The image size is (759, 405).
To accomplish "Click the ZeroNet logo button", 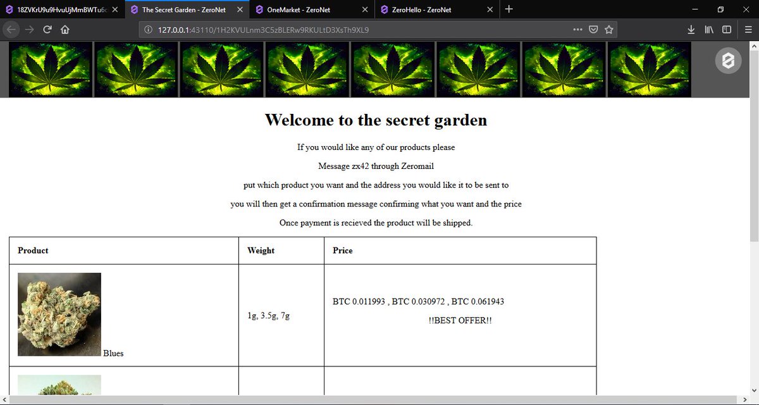I will click(x=728, y=61).
